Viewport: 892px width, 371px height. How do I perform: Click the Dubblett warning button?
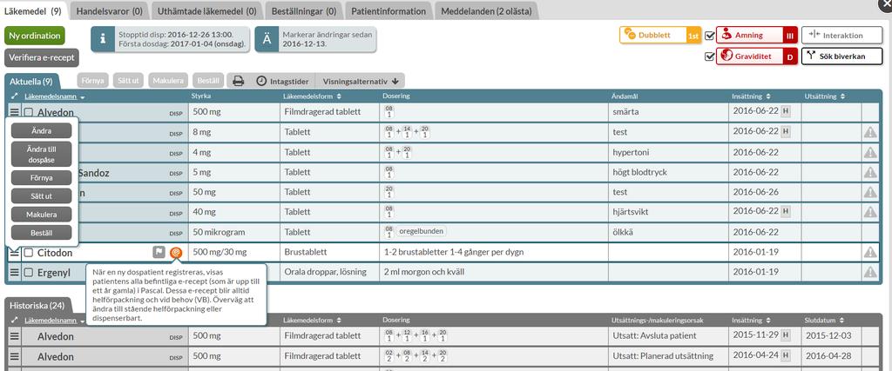click(660, 35)
